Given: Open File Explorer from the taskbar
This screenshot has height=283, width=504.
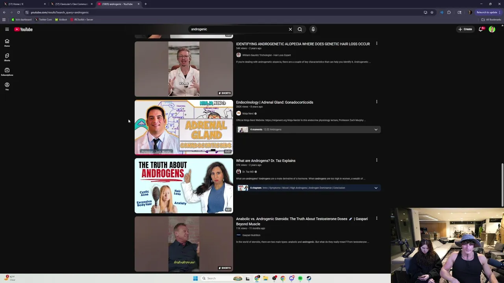Looking at the screenshot, I should click(x=265, y=278).
